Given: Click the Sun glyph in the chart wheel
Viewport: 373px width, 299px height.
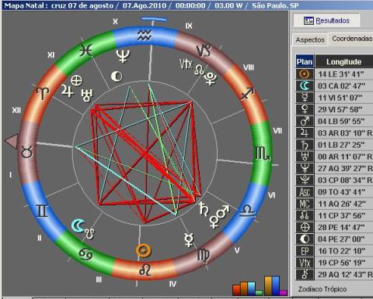Looking at the screenshot, I should (x=143, y=250).
